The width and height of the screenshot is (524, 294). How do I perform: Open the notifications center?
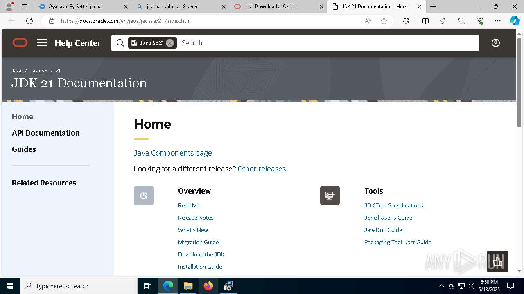tap(510, 286)
